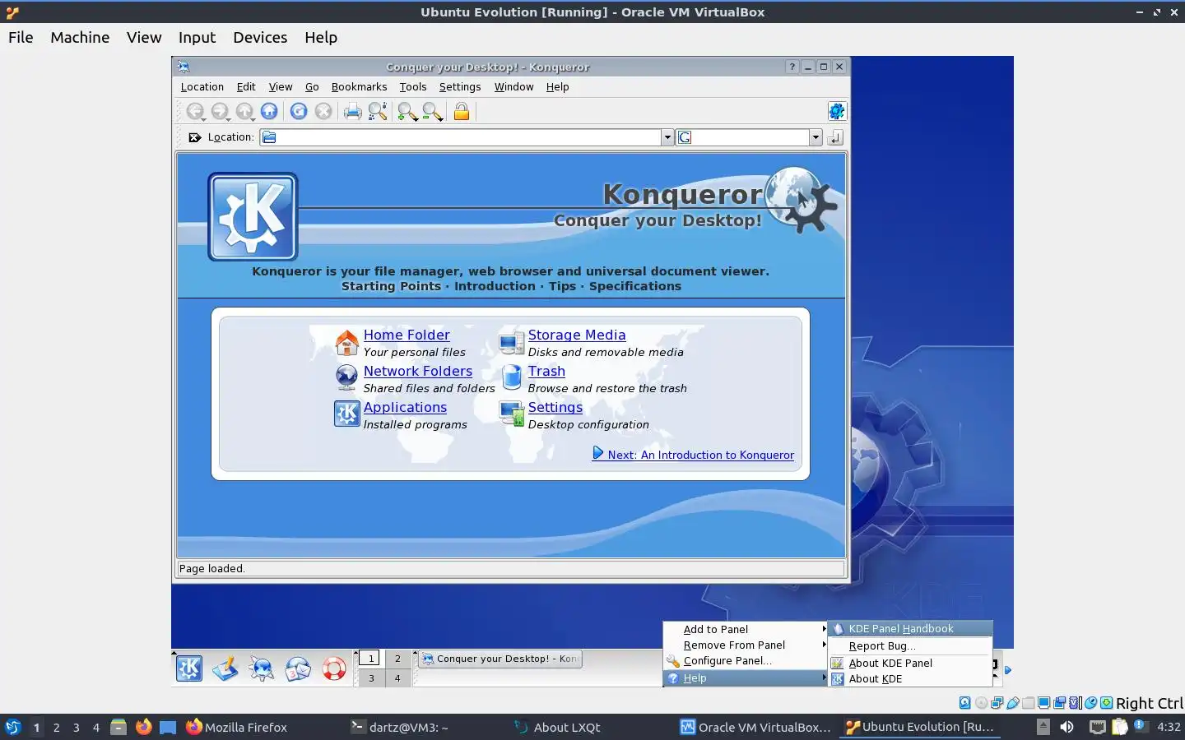
Task: Open the lifebuoy Help Center panel icon
Action: pyautogui.click(x=334, y=668)
